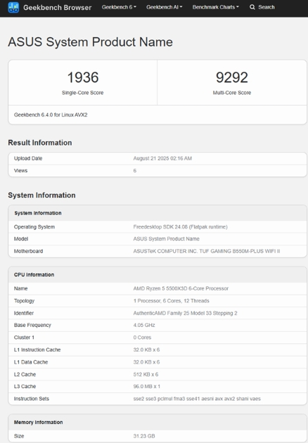Click the Operating System row label
The width and height of the screenshot is (308, 443).
(x=34, y=227)
